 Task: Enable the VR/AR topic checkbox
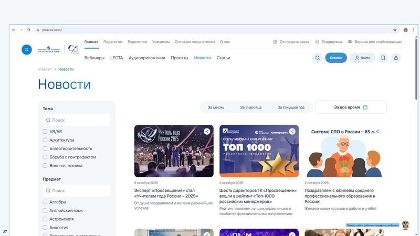(45, 132)
